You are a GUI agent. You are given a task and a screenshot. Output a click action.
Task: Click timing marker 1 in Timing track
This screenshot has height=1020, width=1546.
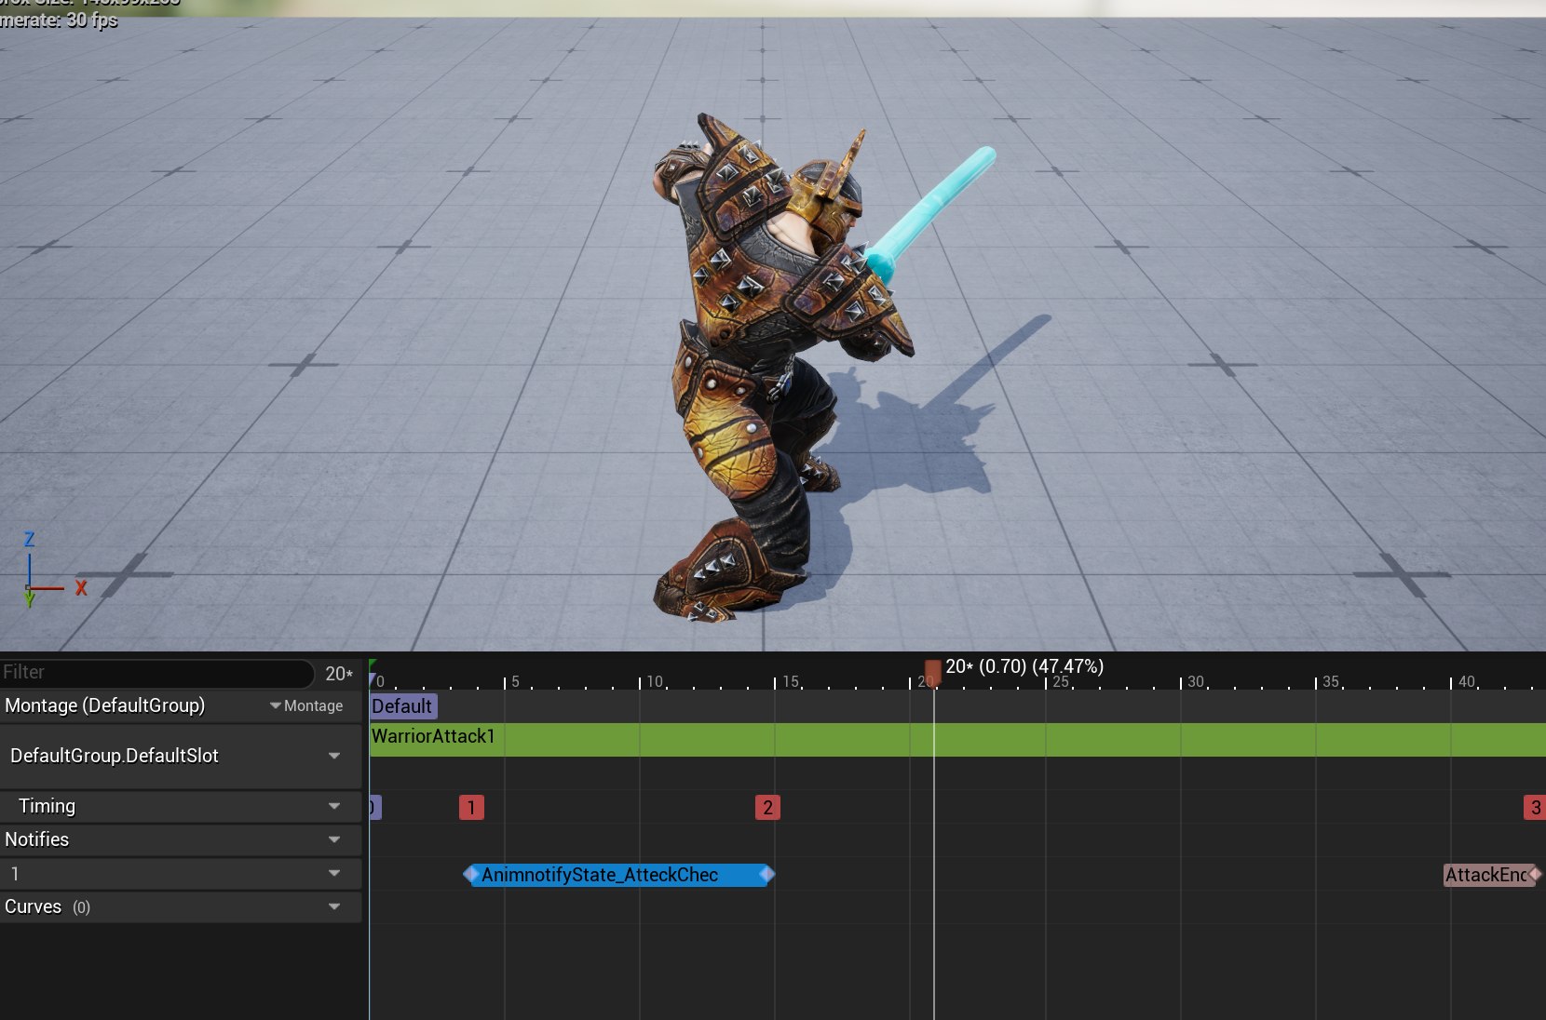point(471,807)
